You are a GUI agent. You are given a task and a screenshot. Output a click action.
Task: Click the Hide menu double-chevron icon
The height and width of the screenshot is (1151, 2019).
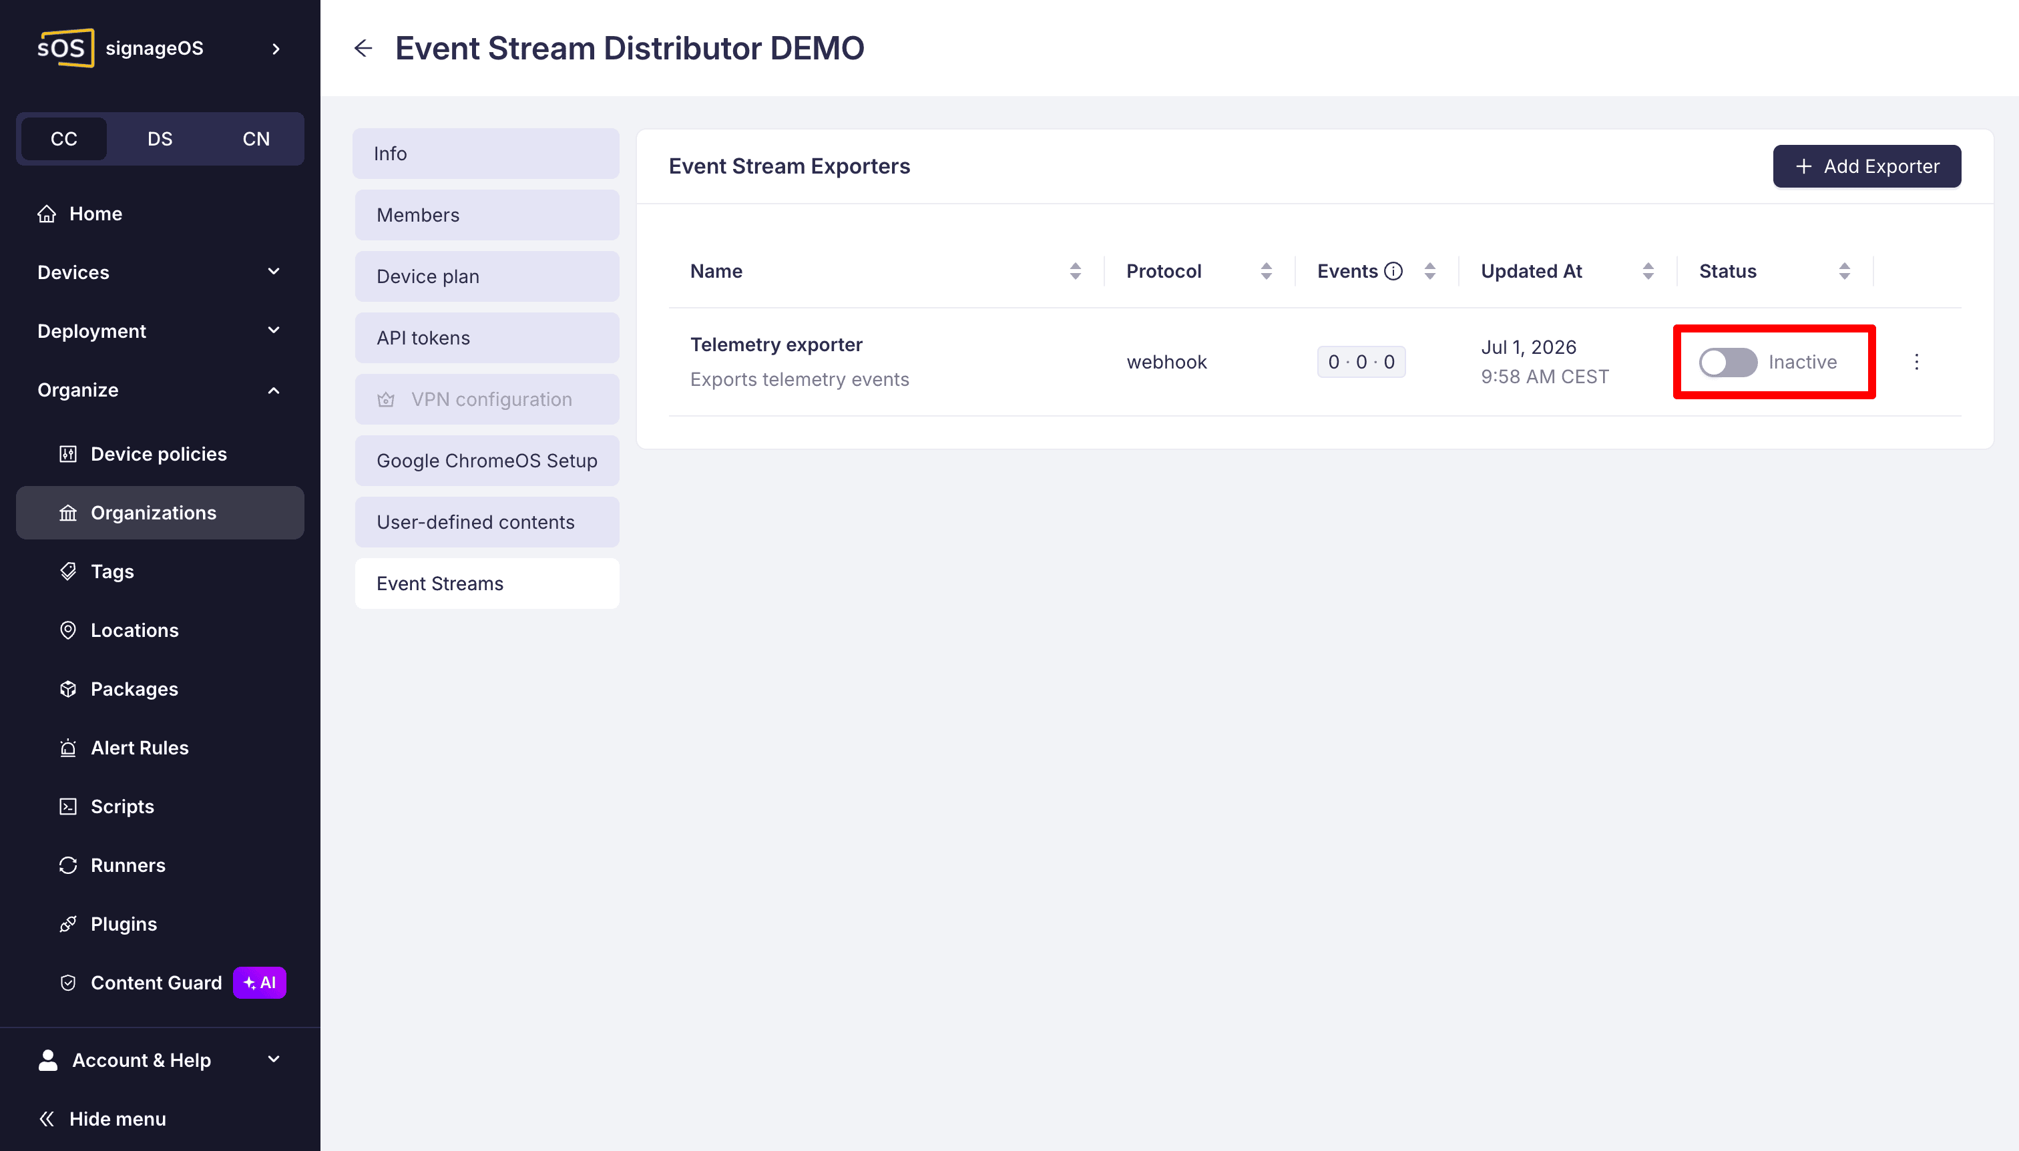47,1118
